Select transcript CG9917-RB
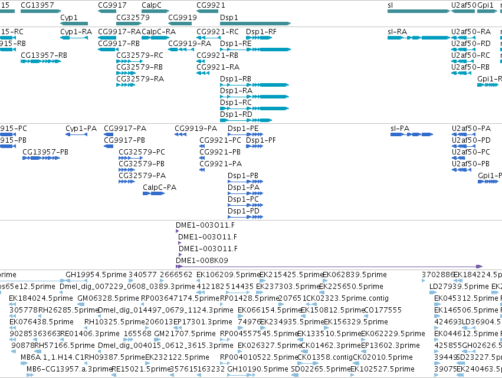This screenshot has height=378, width=502. (119, 44)
